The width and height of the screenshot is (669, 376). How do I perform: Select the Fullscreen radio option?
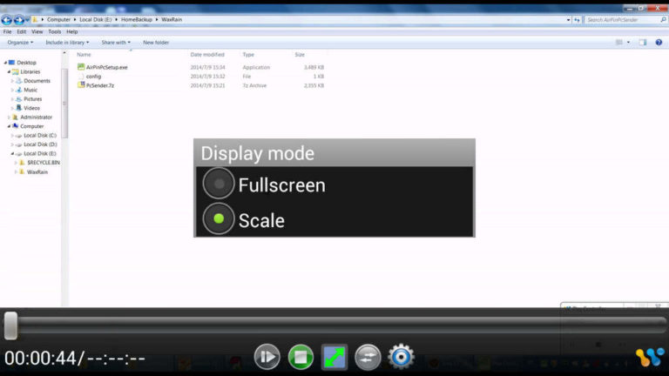tap(219, 185)
